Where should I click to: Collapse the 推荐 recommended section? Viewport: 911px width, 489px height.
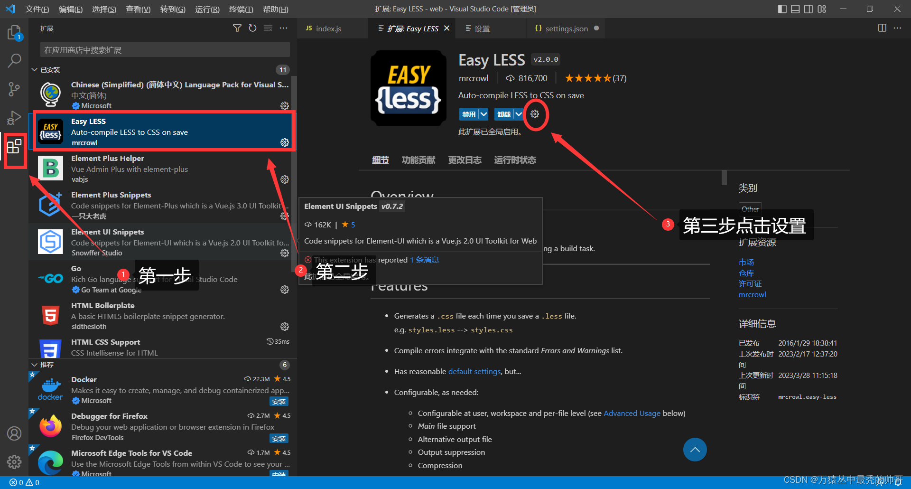34,365
